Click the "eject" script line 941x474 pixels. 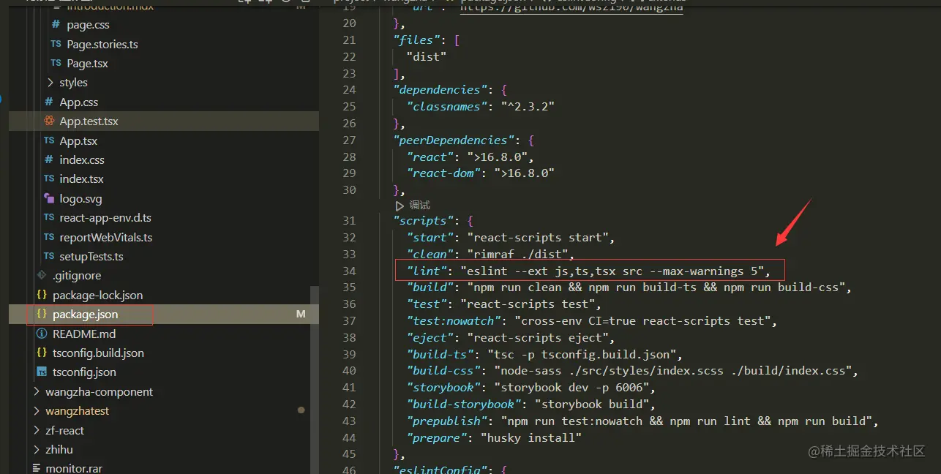511,337
